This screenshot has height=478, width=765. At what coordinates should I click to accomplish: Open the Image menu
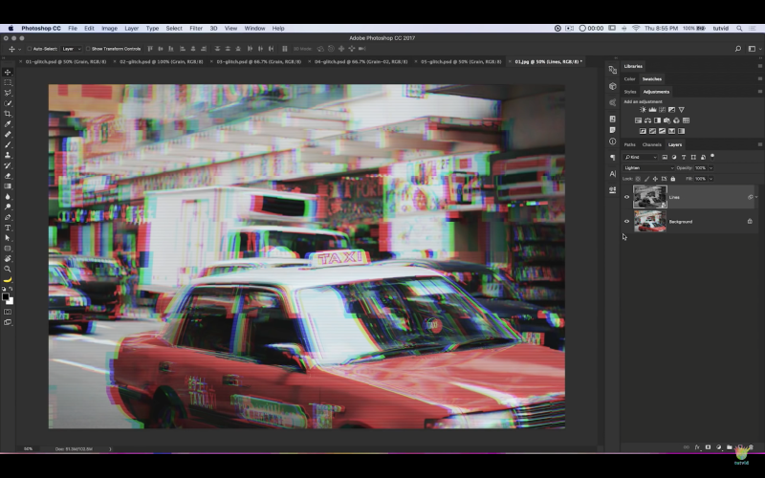click(x=109, y=29)
